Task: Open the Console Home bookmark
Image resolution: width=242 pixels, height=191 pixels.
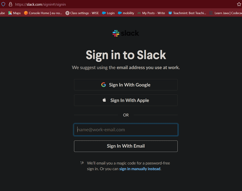Action: point(43,13)
